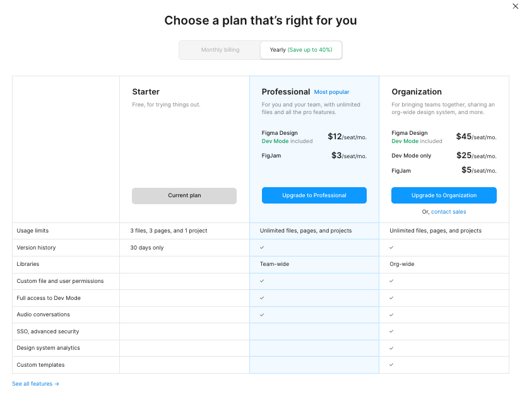Follow the See all features link
Image resolution: width=522 pixels, height=397 pixels.
[x=32, y=384]
